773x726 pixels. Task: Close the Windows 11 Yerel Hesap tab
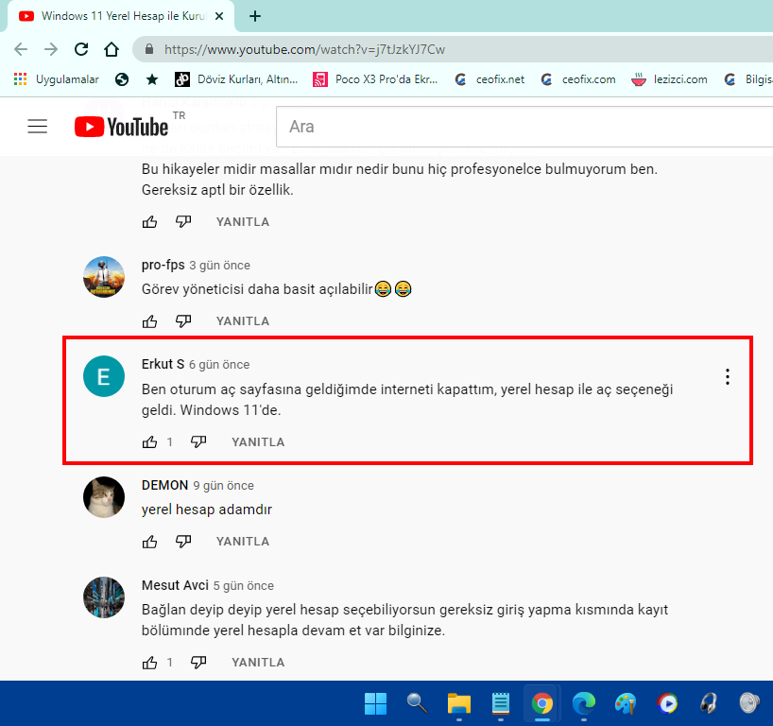pos(219,16)
